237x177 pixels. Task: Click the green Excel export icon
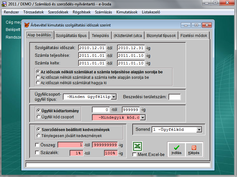click(x=137, y=146)
